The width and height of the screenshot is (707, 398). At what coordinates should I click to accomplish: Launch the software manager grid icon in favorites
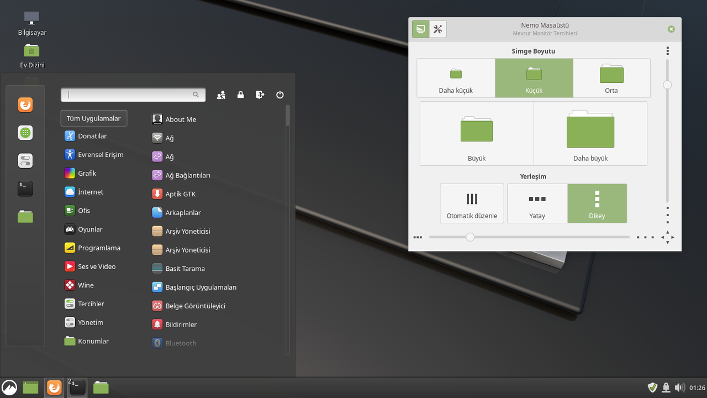click(25, 133)
